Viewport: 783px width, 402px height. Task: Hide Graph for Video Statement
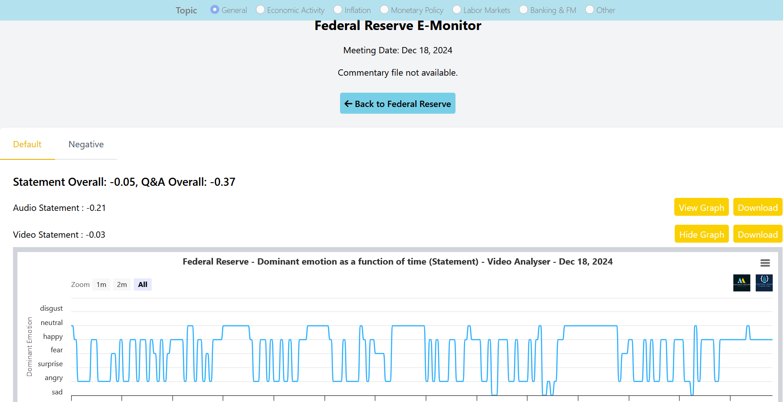tap(701, 234)
